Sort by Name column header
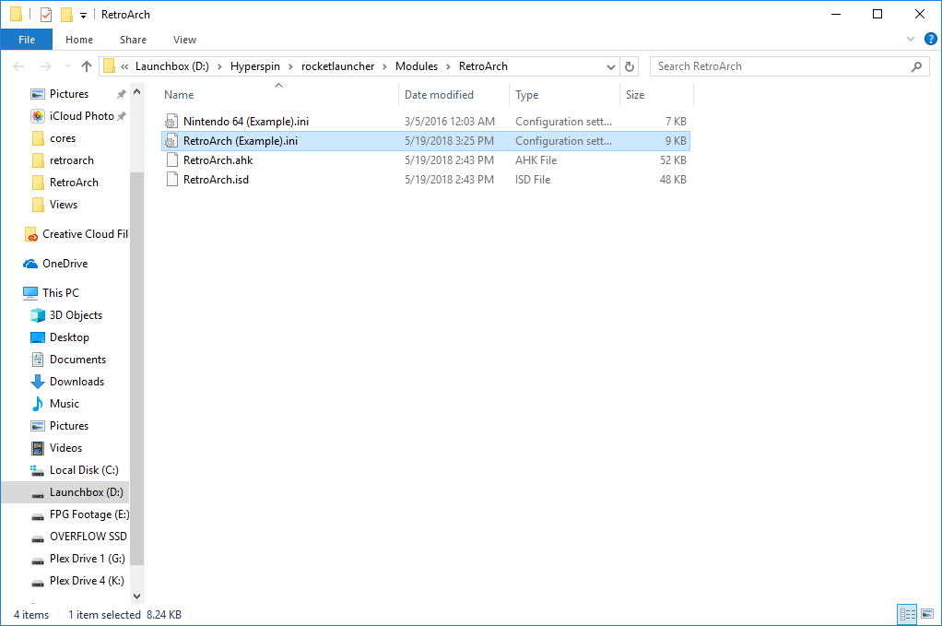The width and height of the screenshot is (942, 626). (x=278, y=95)
